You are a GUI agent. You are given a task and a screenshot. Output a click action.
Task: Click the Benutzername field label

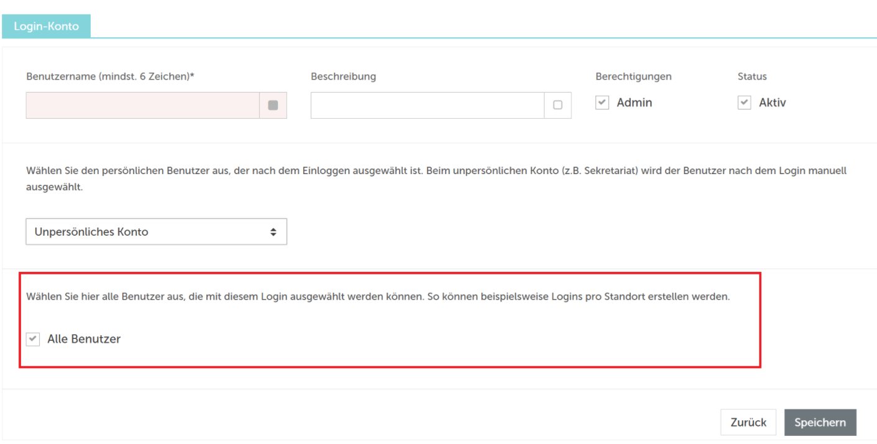110,76
